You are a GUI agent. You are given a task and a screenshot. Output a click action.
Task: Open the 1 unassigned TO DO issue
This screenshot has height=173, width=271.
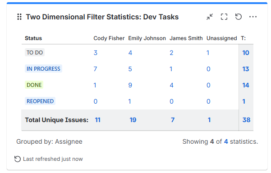click(208, 53)
